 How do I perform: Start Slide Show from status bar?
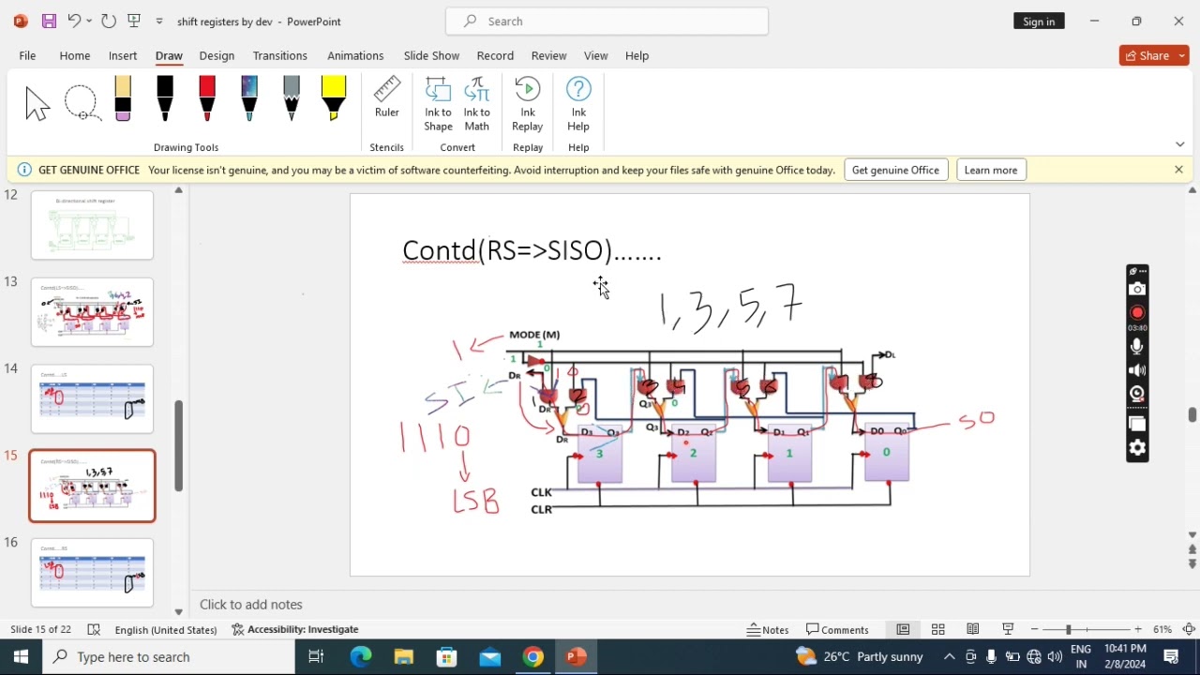pos(1008,630)
